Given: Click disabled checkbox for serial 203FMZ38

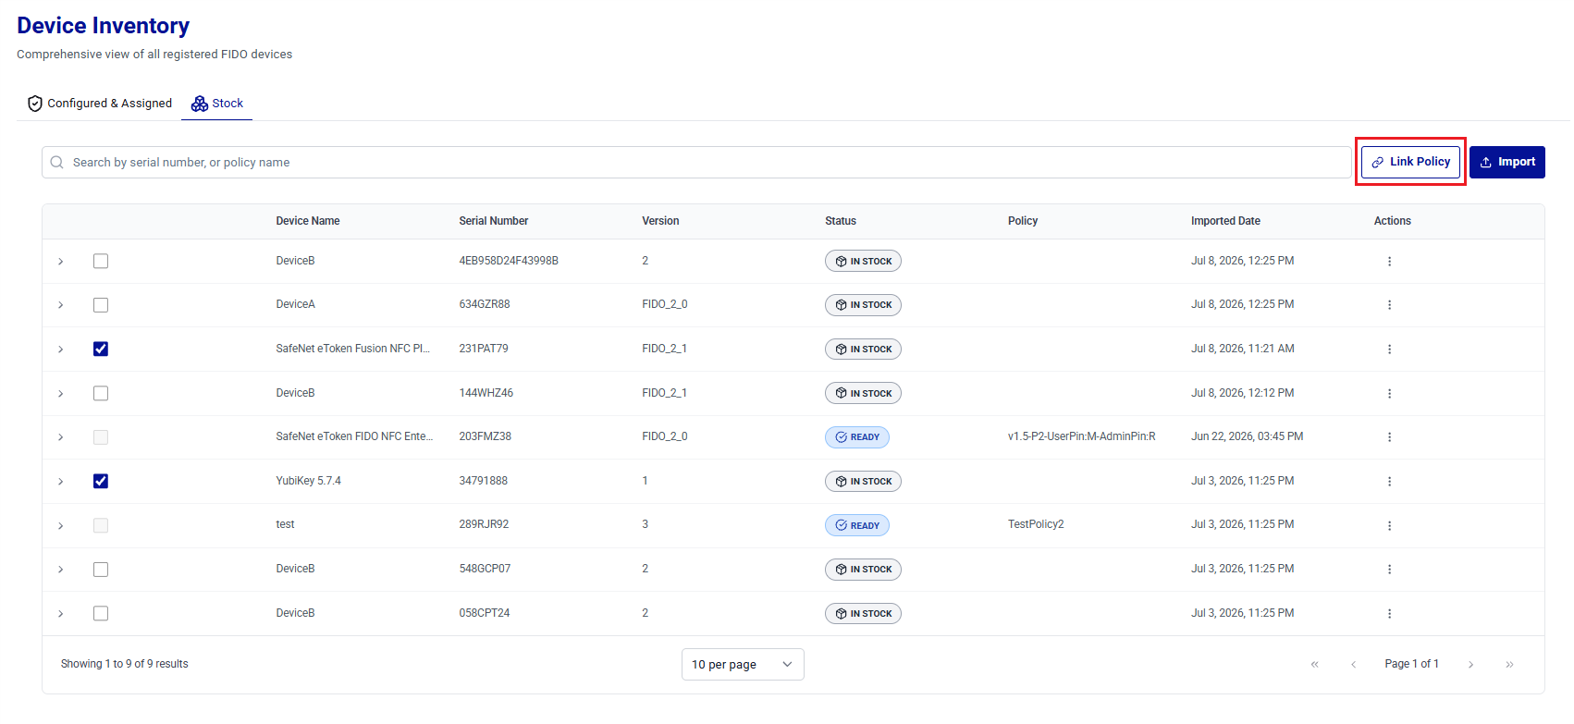Looking at the screenshot, I should pos(101,437).
